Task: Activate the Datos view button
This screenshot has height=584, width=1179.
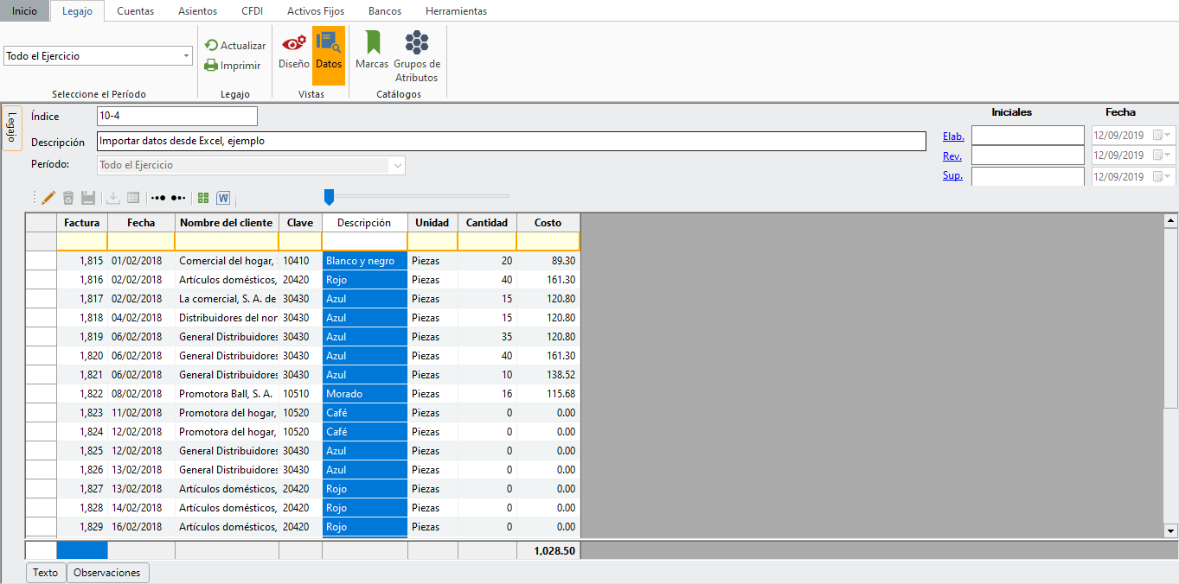Action: pos(329,52)
